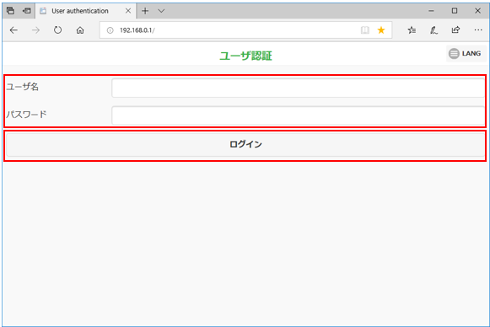Click the ユーザ名 input field
The image size is (490, 327).
[298, 88]
